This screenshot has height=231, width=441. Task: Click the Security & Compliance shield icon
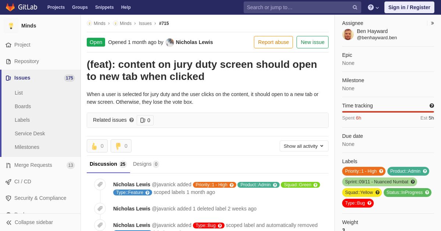(x=8, y=198)
